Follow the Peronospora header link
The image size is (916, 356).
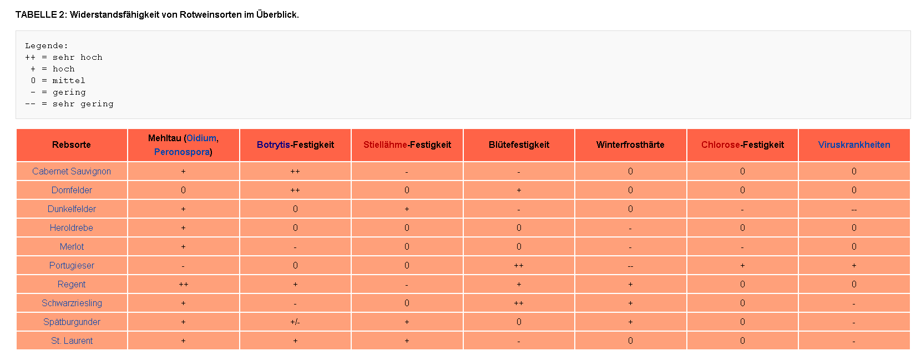point(181,152)
